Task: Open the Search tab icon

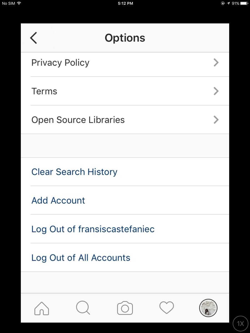Action: pos(83,308)
